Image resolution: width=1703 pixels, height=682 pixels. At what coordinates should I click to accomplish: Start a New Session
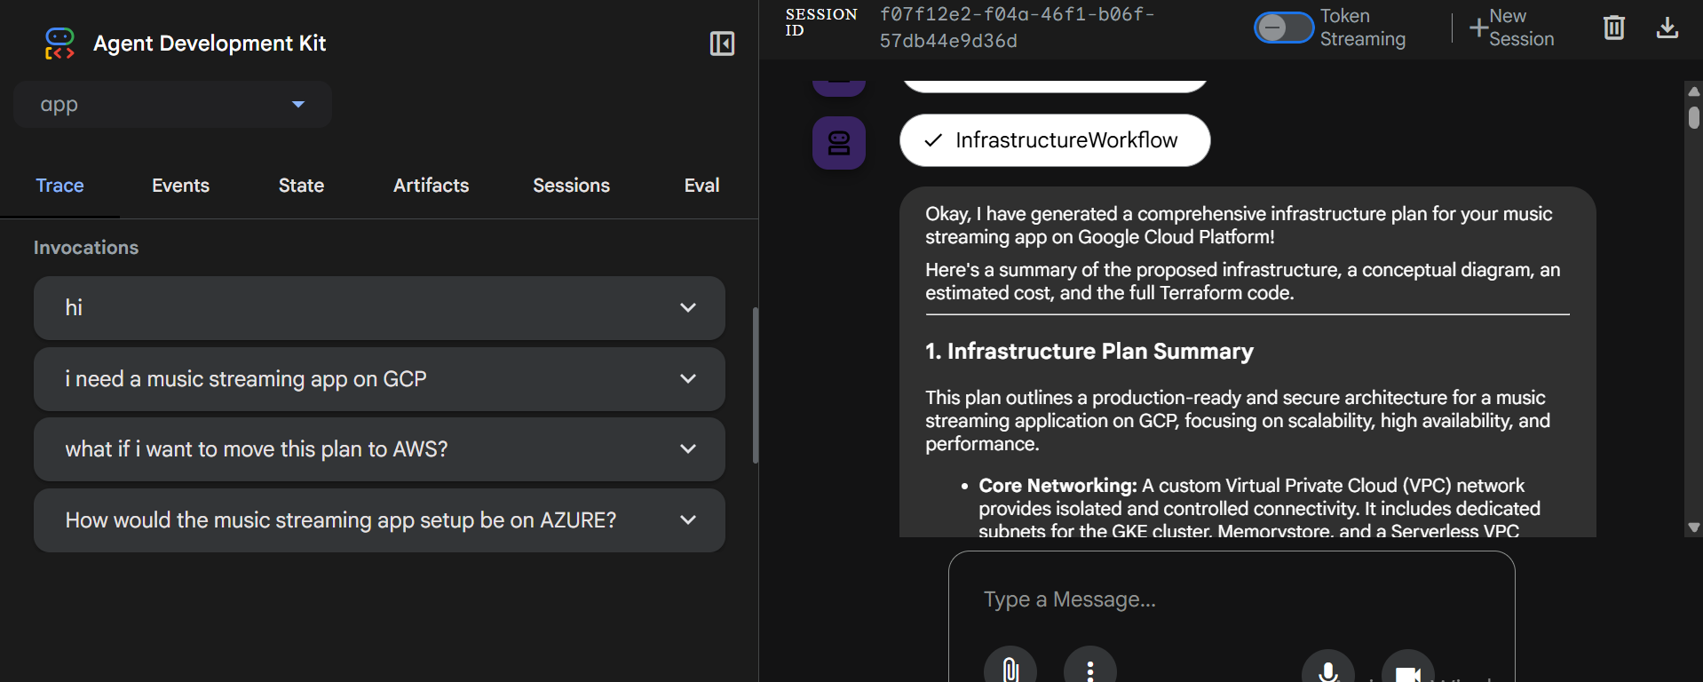pyautogui.click(x=1512, y=28)
